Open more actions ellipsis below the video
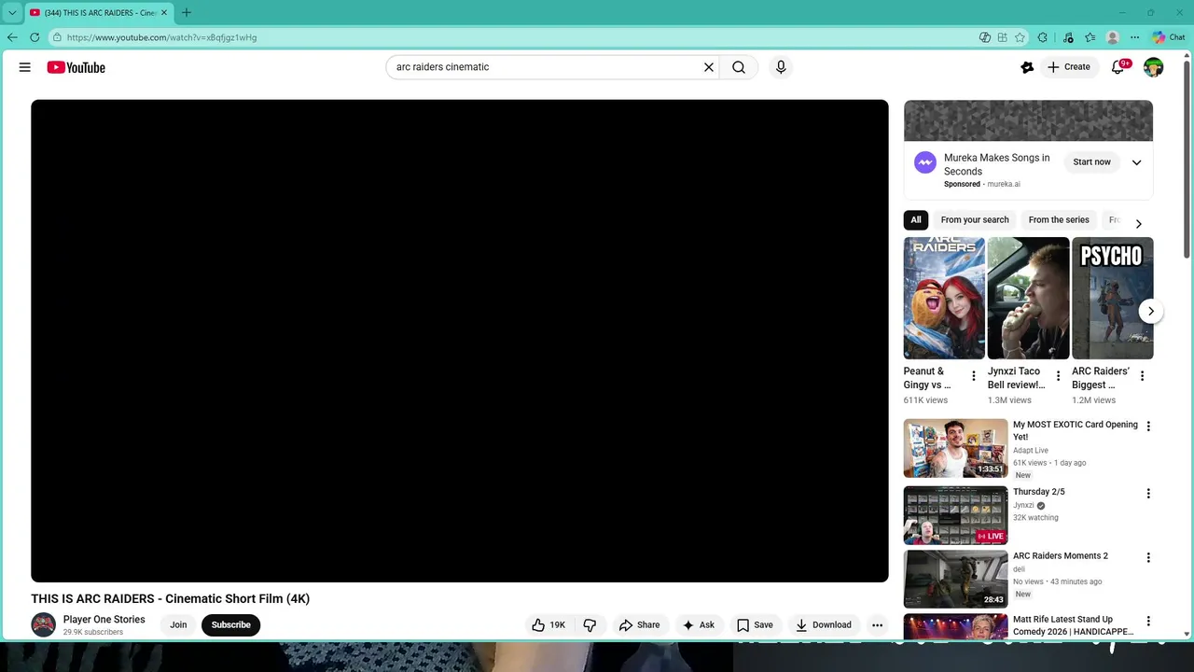This screenshot has height=672, width=1194. [877, 625]
